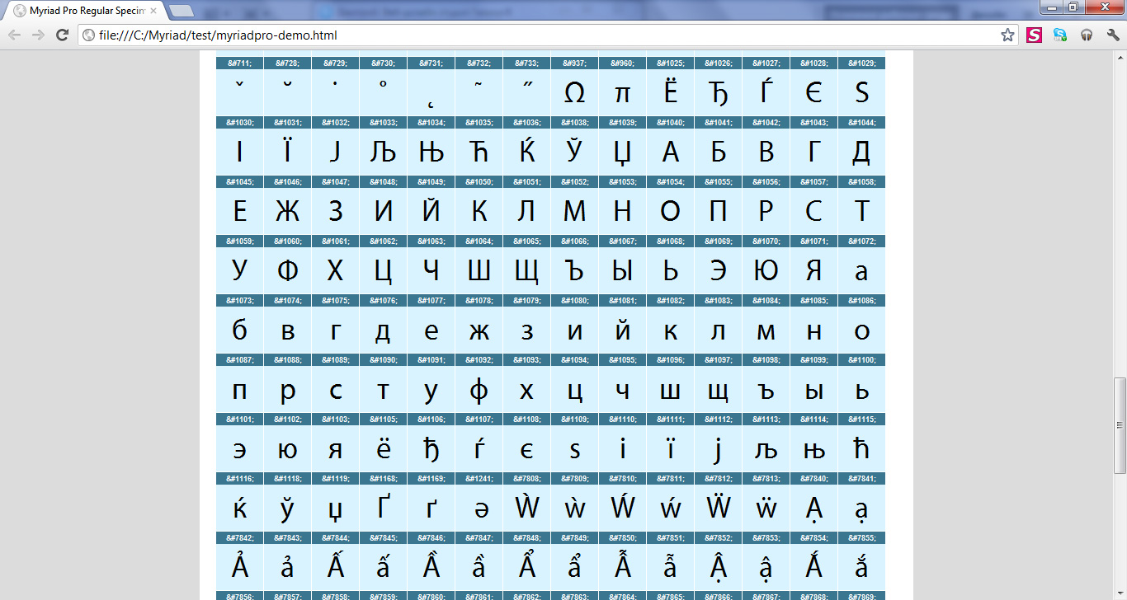1127x600 pixels.
Task: Click the browser reload button
Action: [x=62, y=35]
